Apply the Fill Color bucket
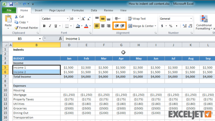The image size is (215, 121). point(78,26)
